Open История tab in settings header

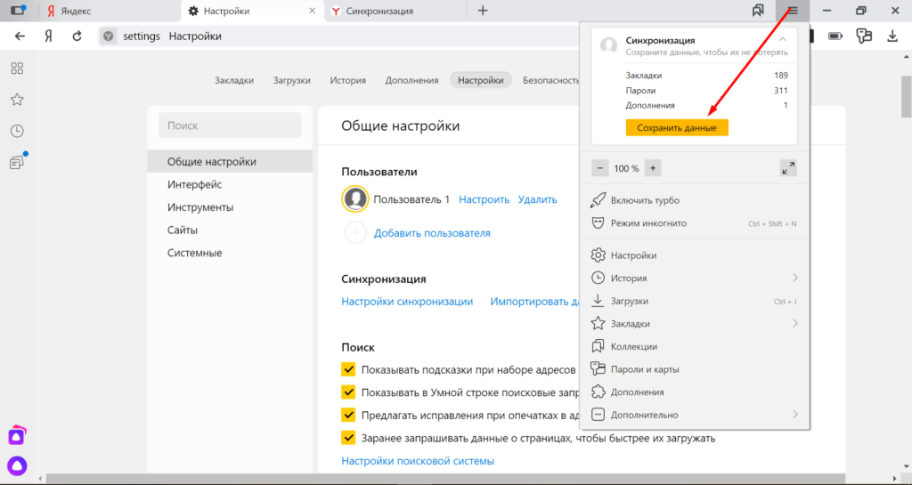click(x=348, y=80)
